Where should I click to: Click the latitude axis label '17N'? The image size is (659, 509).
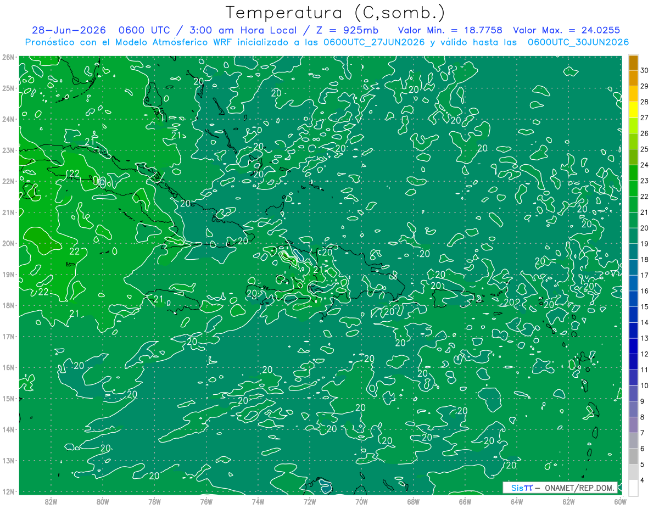tap(8, 337)
